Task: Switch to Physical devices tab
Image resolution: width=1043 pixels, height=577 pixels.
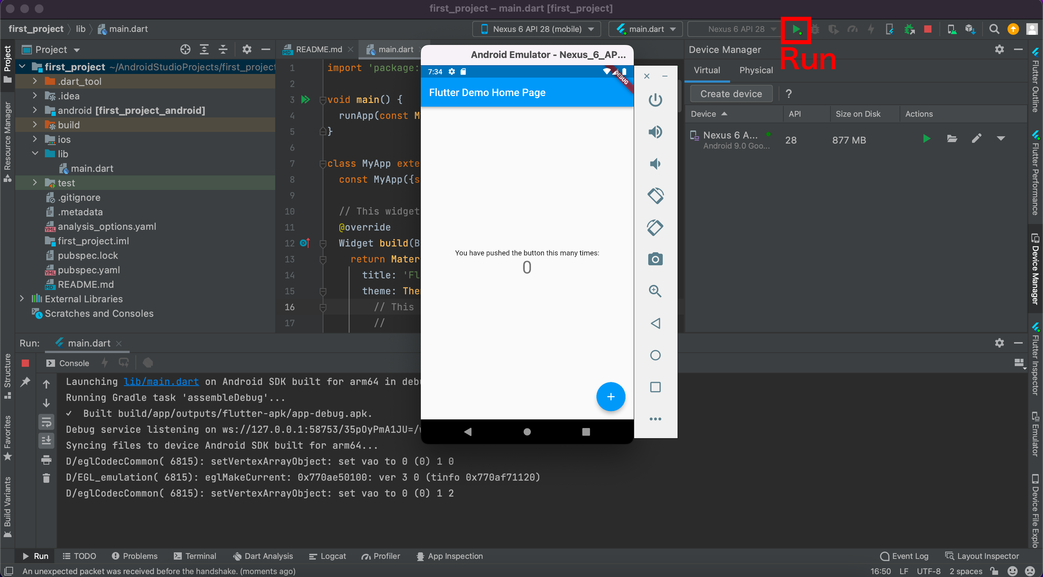Action: (755, 70)
